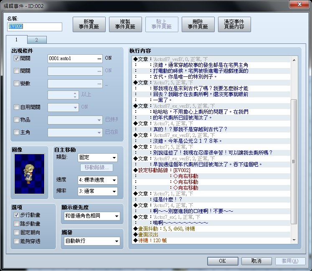Toggle the 步行動畫 checkbox
Viewport: 312px width, 271px height.
(x=16, y=215)
